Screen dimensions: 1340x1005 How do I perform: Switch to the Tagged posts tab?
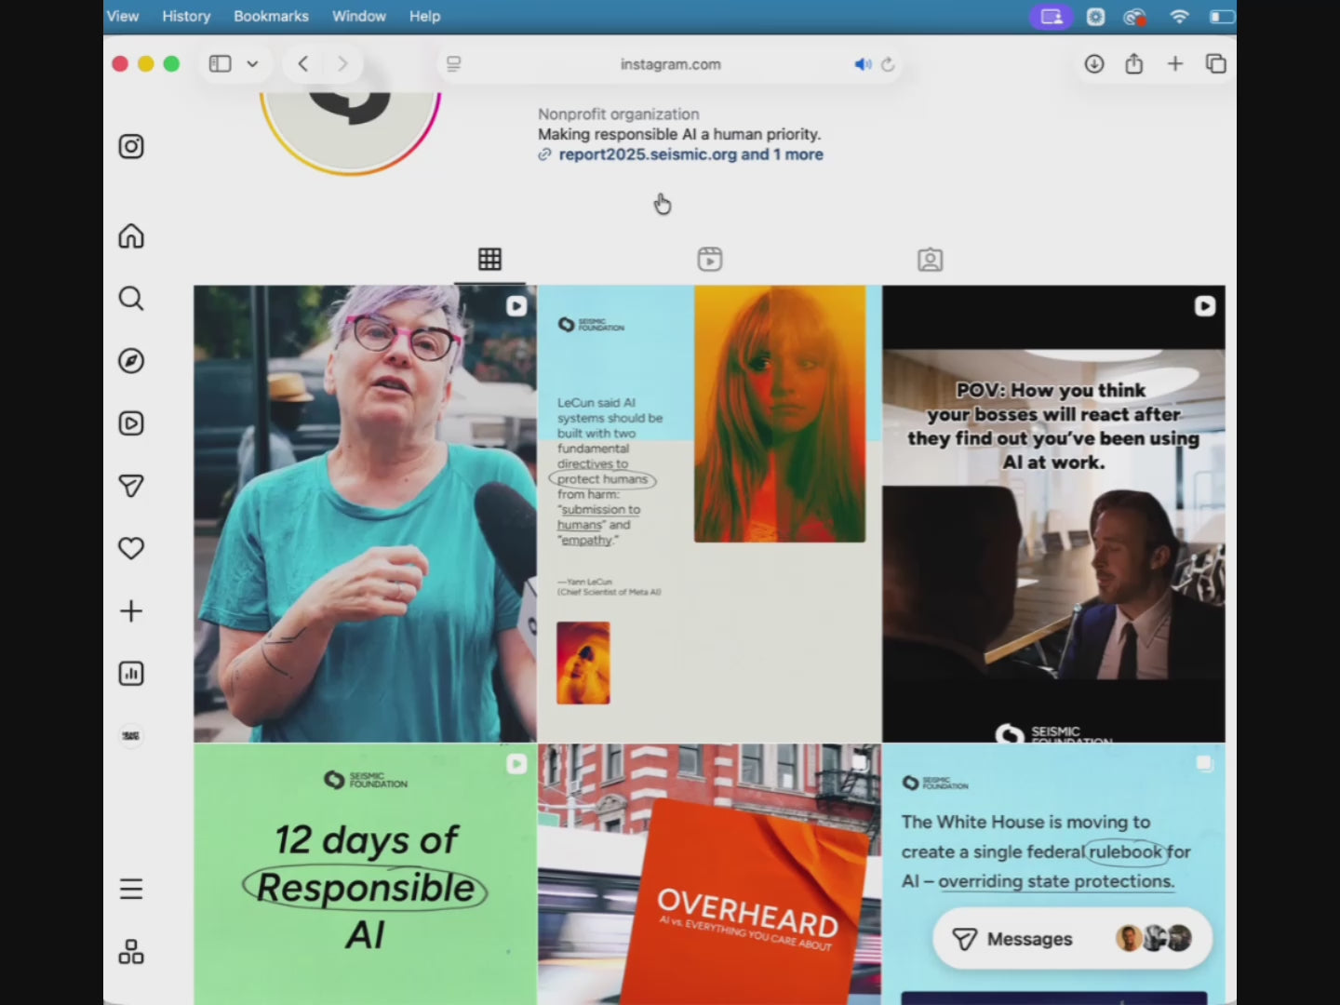click(x=930, y=260)
